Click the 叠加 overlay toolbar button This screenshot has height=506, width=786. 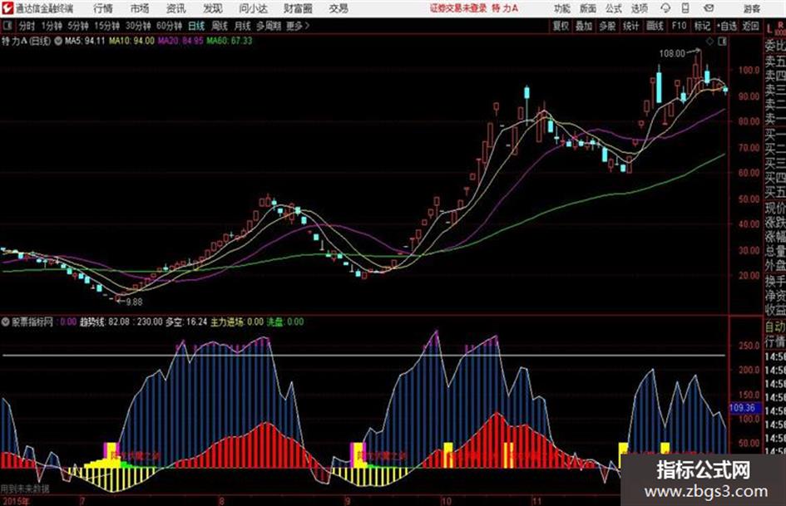point(584,26)
